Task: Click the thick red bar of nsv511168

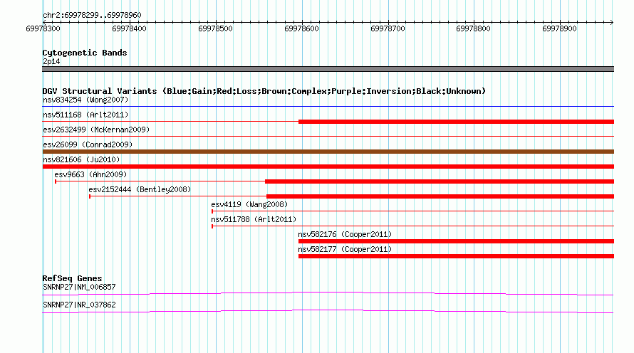Action: [x=456, y=122]
